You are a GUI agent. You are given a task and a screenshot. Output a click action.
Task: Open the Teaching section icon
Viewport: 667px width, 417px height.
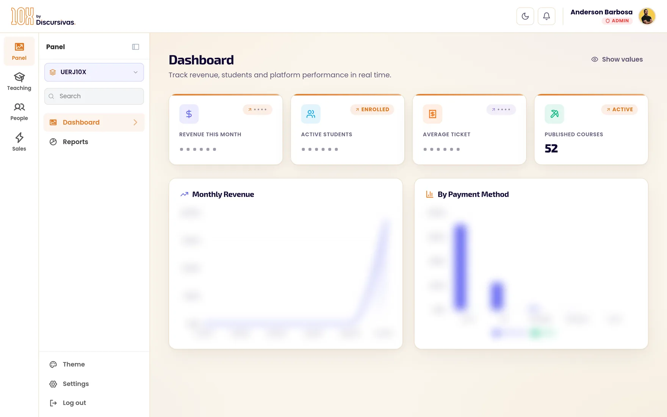coord(19,77)
